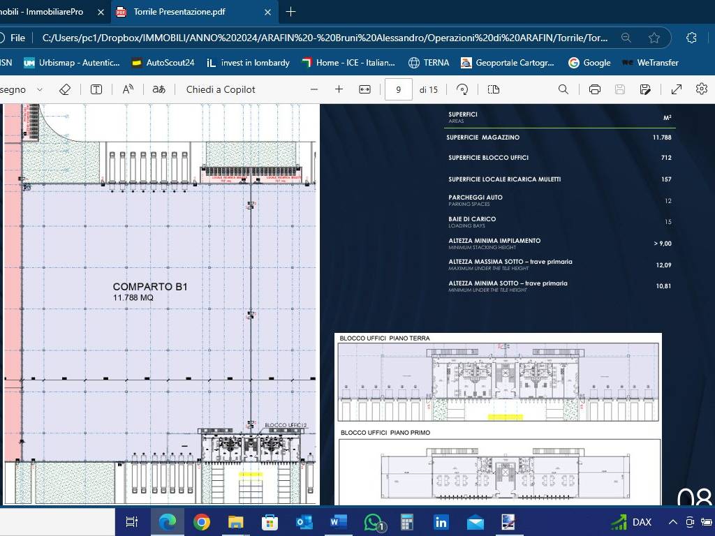Open Home - ICE Italian bookmark
This screenshot has height=536, width=715.
[349, 63]
